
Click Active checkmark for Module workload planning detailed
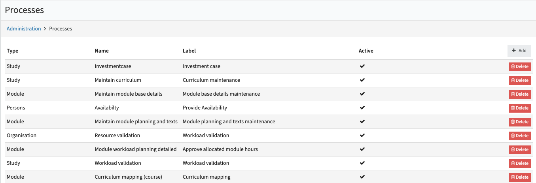362,149
